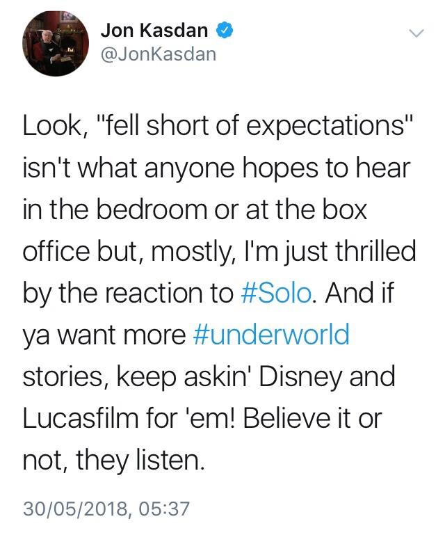The image size is (445, 535).
Task: Click the @JonKasdan handle
Action: [x=158, y=54]
